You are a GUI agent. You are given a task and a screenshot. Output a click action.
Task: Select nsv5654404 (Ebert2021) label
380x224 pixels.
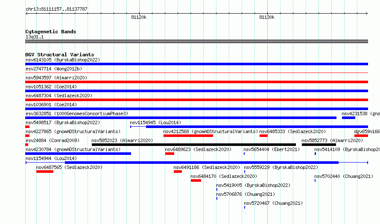[272, 149]
